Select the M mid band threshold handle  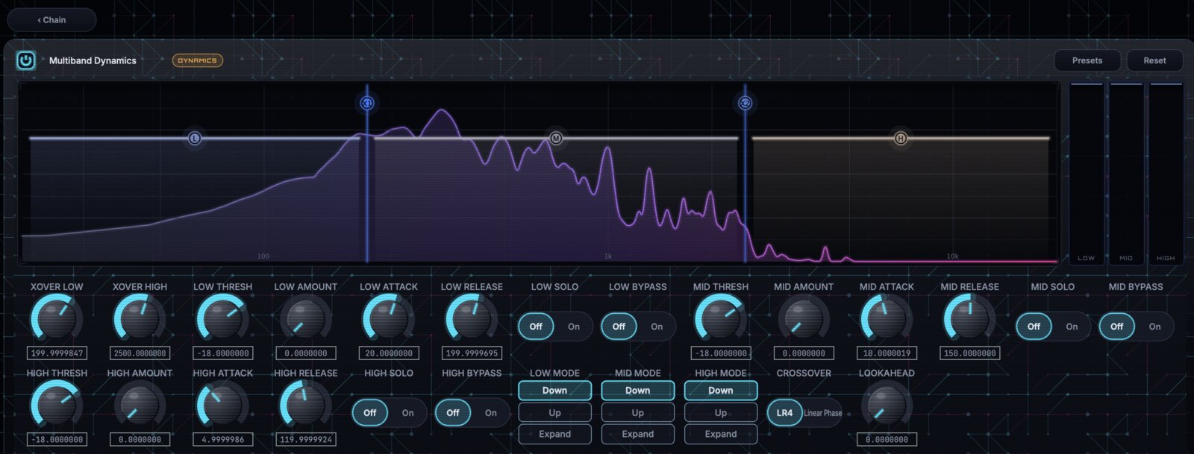(x=556, y=138)
